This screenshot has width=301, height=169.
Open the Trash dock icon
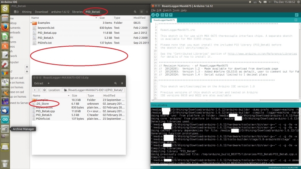click(5, 164)
